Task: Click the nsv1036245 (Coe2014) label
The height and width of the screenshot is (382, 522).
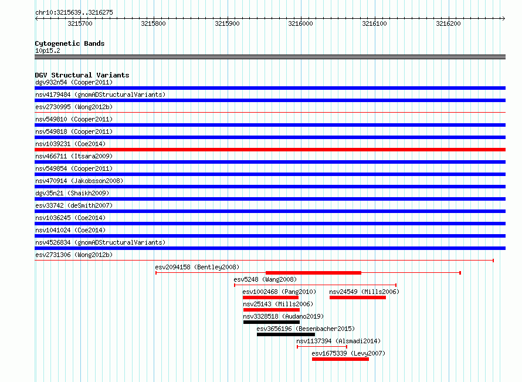Action: pyautogui.click(x=70, y=218)
